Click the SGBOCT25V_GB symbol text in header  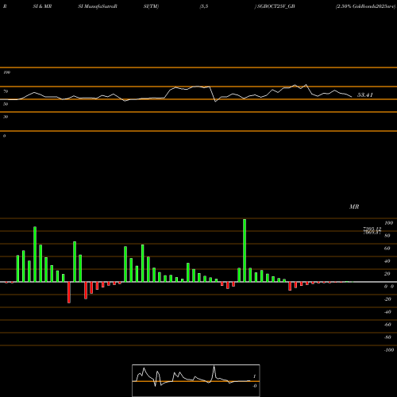point(276,6)
